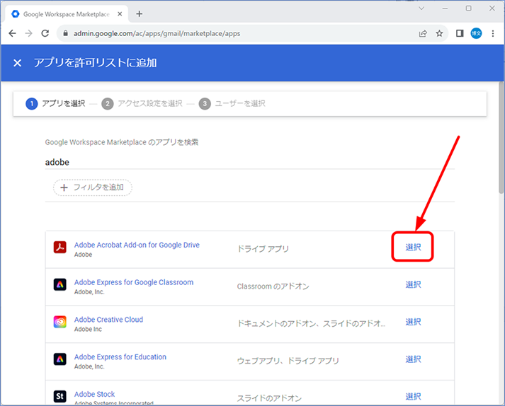Click Adobe Express for Education icon
This screenshot has height=406, width=505.
[x=60, y=359]
